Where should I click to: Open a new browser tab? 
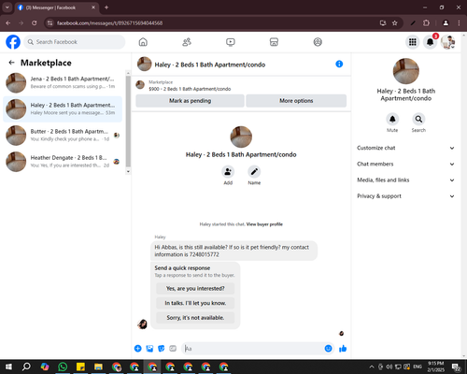pos(106,7)
